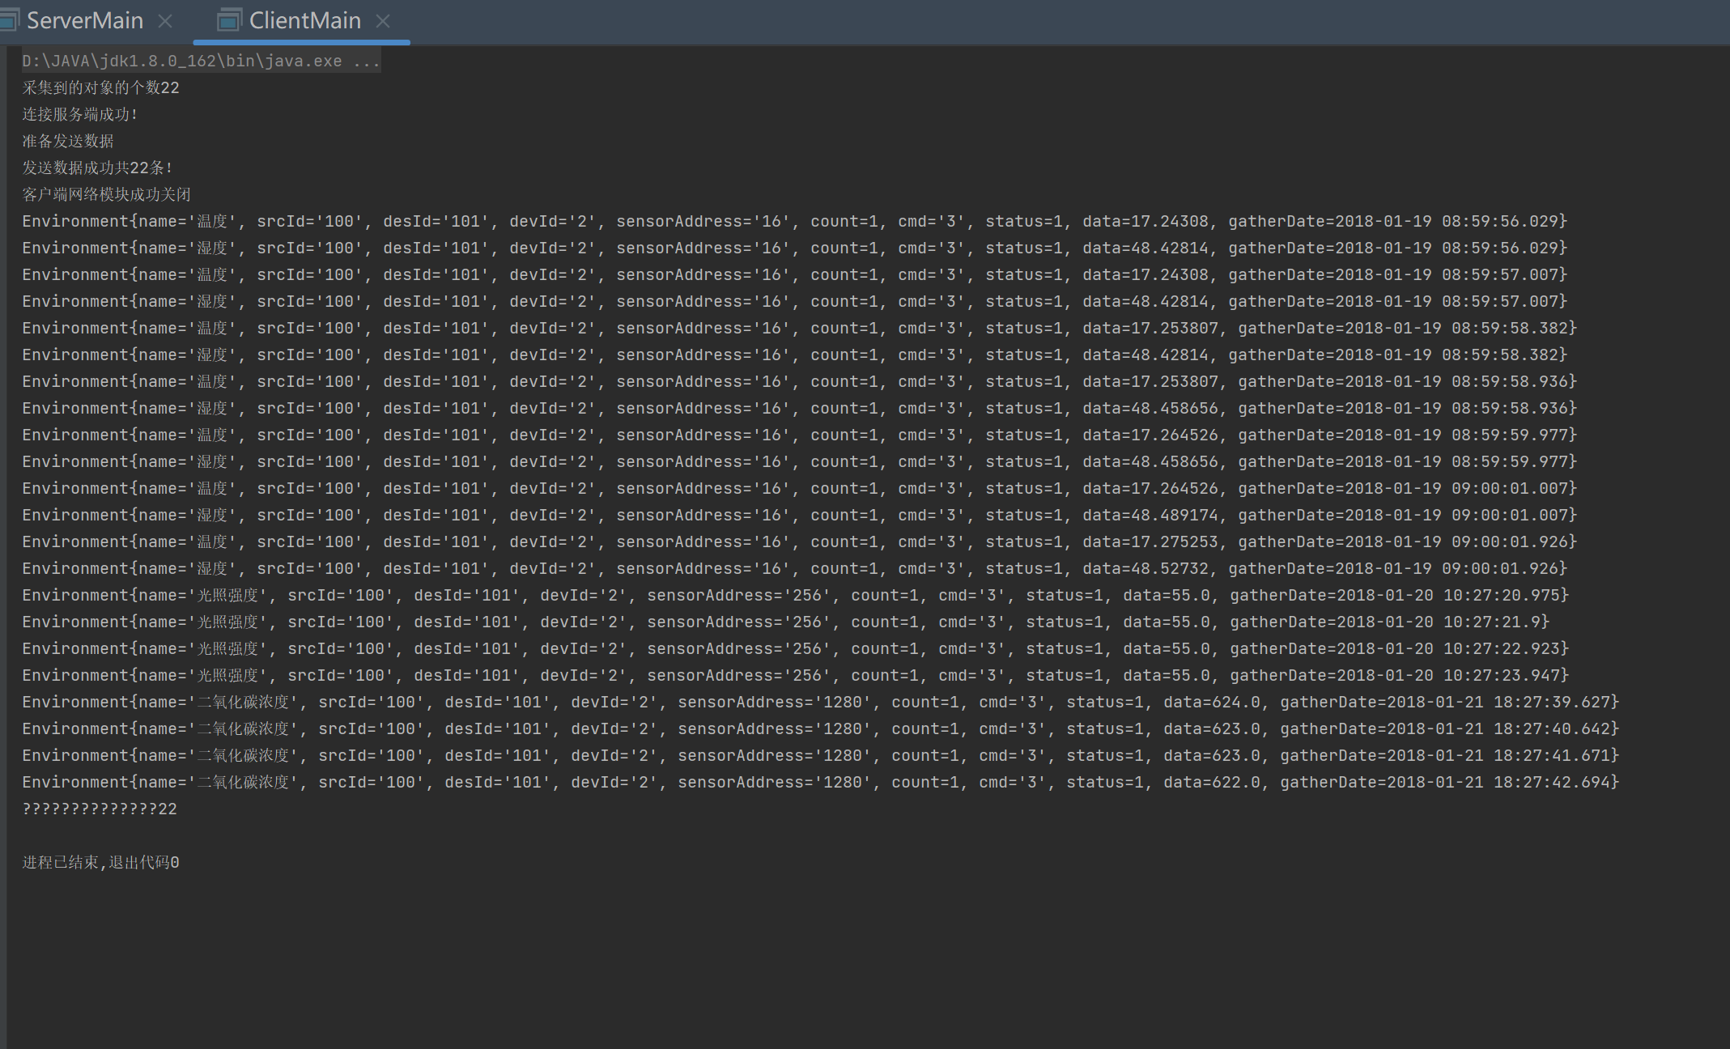This screenshot has height=1049, width=1730.
Task: Switch to the ServerMain run tab
Action: coord(84,20)
